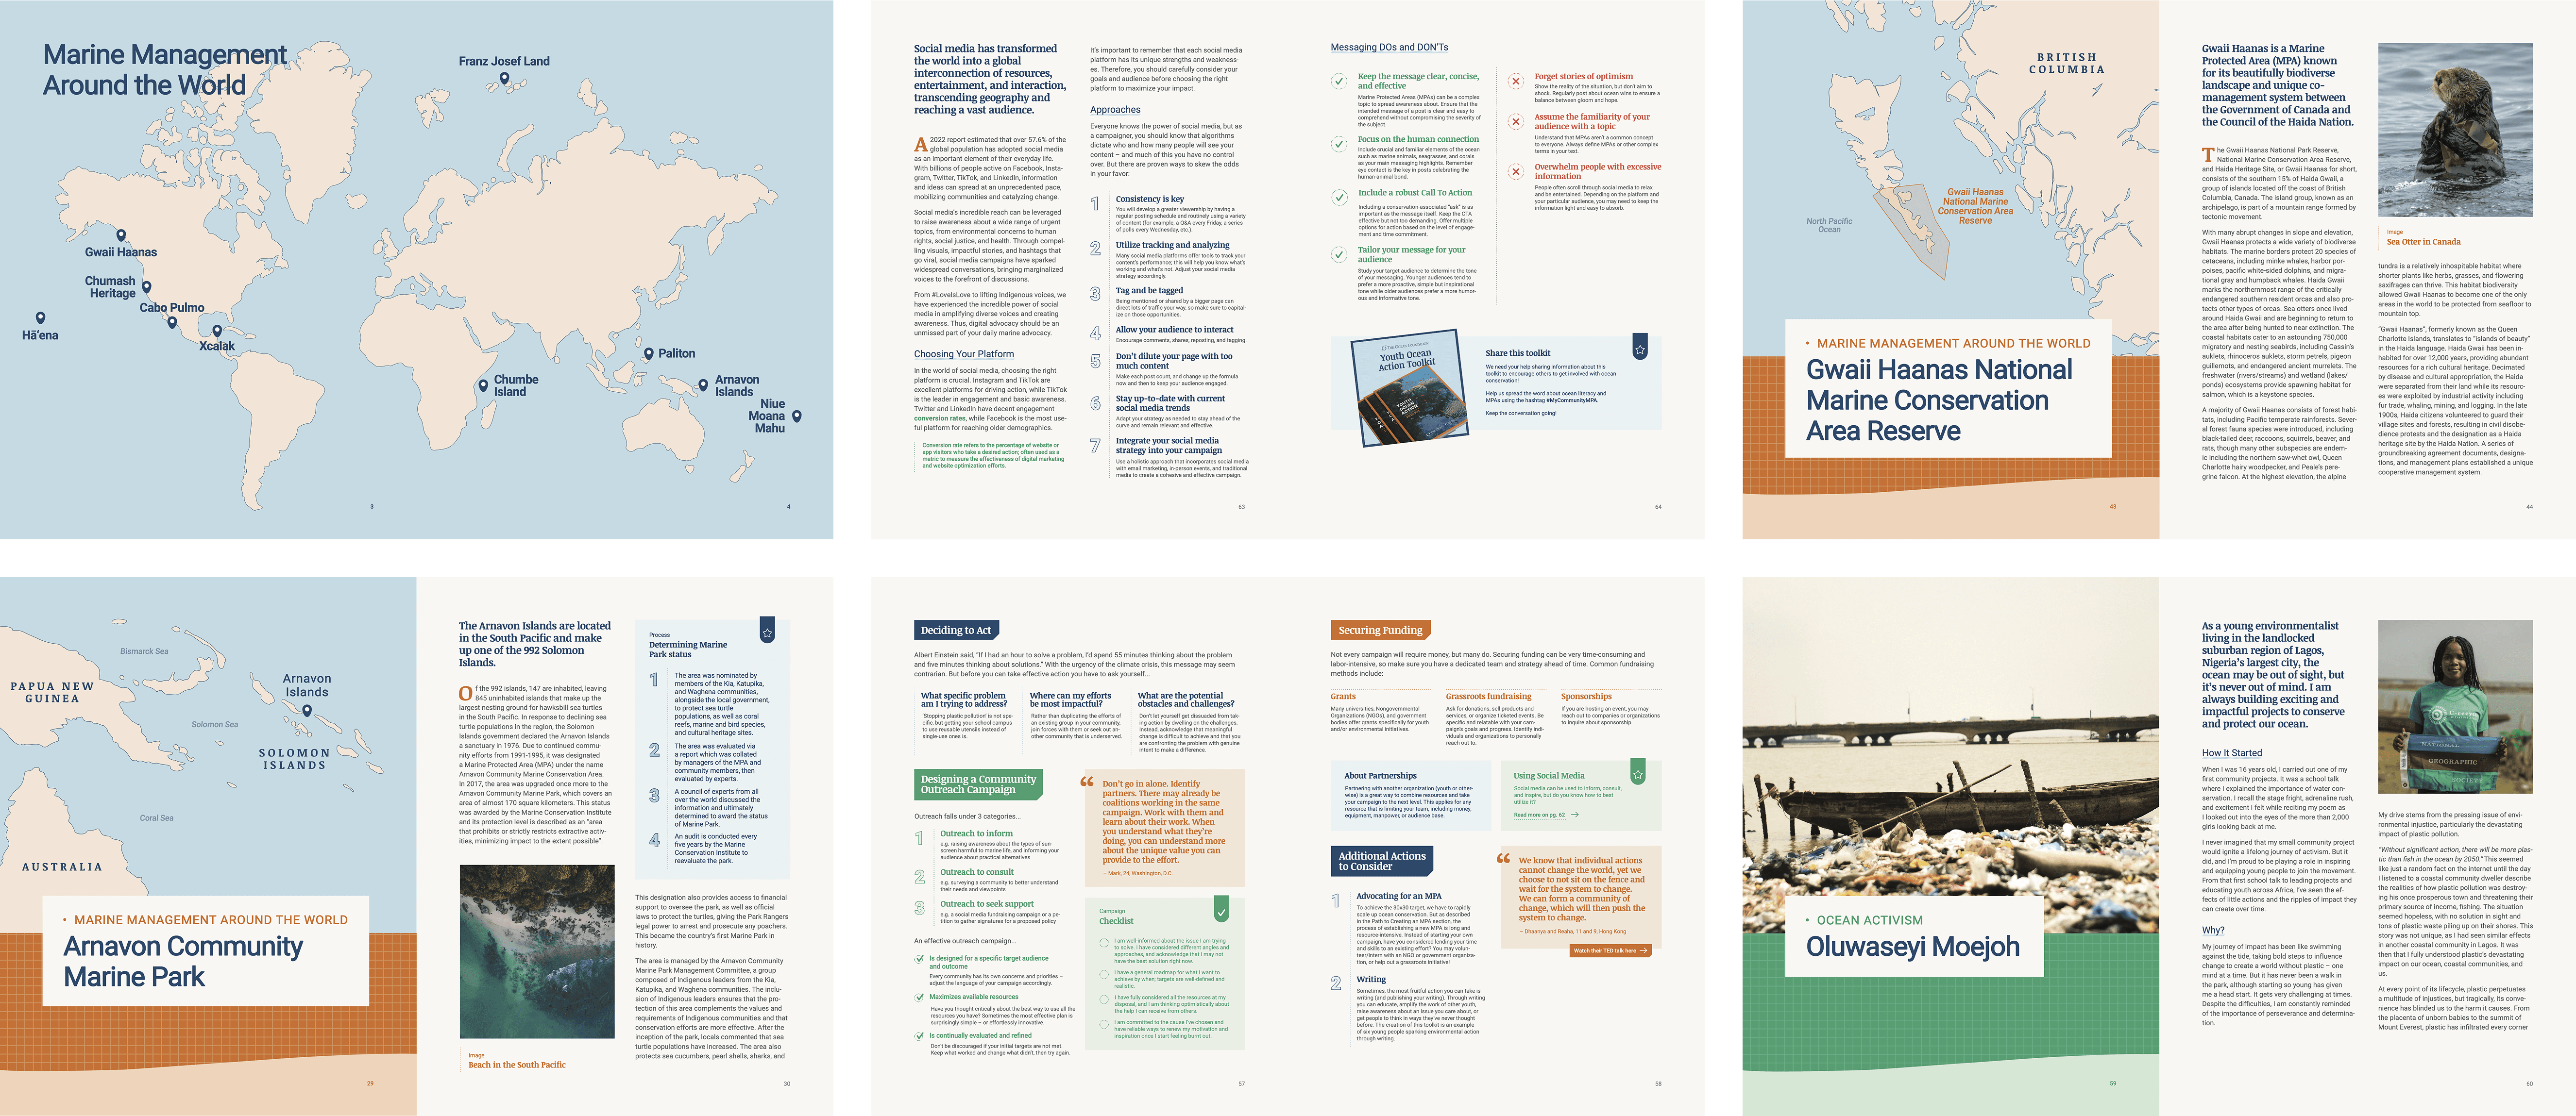Click the highlighted 'conversion rates' term in body text
This screenshot has width=2576, height=1116.
pyautogui.click(x=940, y=418)
